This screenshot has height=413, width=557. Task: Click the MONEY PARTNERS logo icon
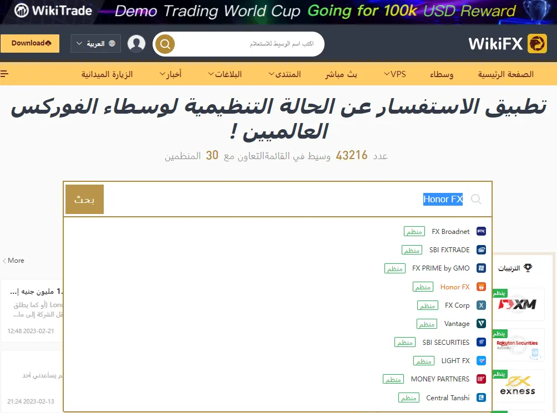(481, 379)
